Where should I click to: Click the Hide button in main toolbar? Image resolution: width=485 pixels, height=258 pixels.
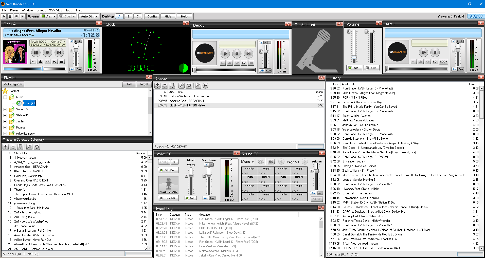[x=168, y=16]
